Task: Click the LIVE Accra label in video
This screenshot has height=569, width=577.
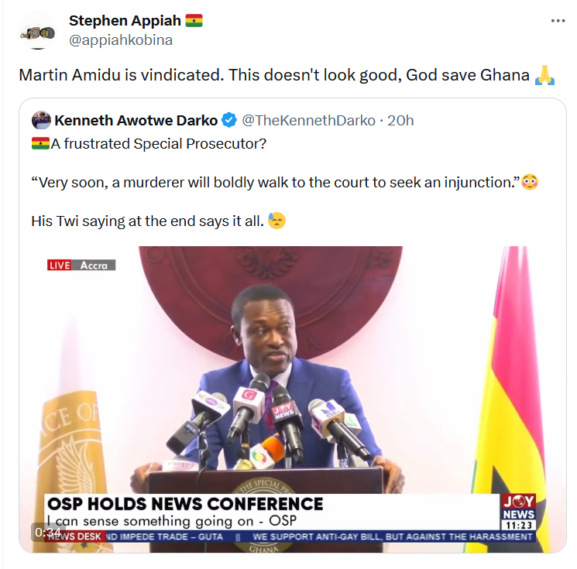Action: (x=81, y=265)
